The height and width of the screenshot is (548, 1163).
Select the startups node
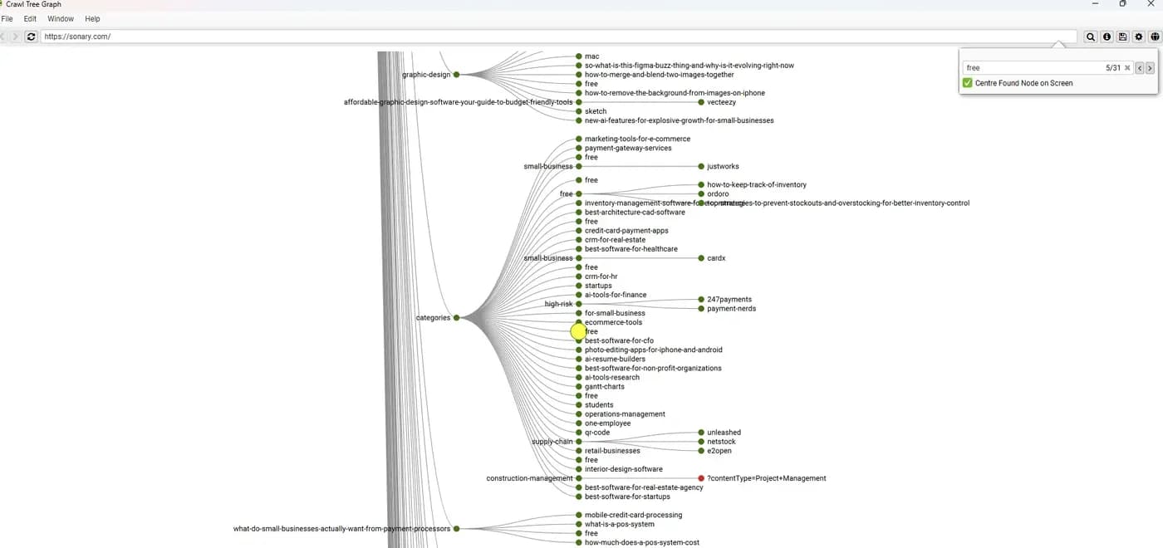pyautogui.click(x=598, y=286)
